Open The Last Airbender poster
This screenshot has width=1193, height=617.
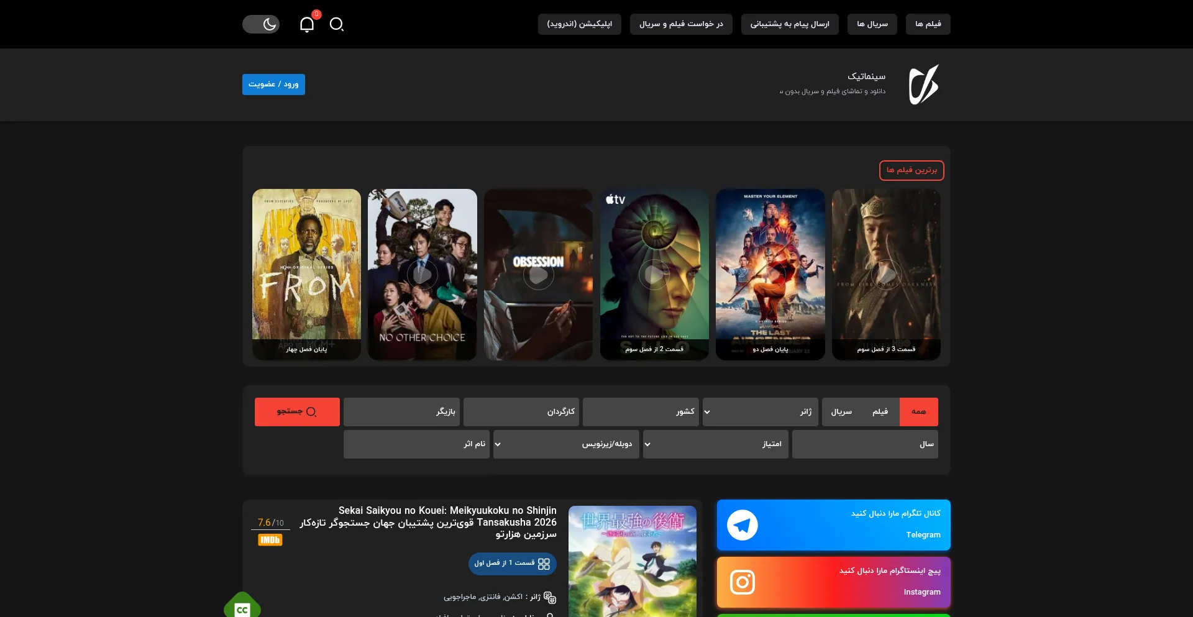tap(770, 274)
